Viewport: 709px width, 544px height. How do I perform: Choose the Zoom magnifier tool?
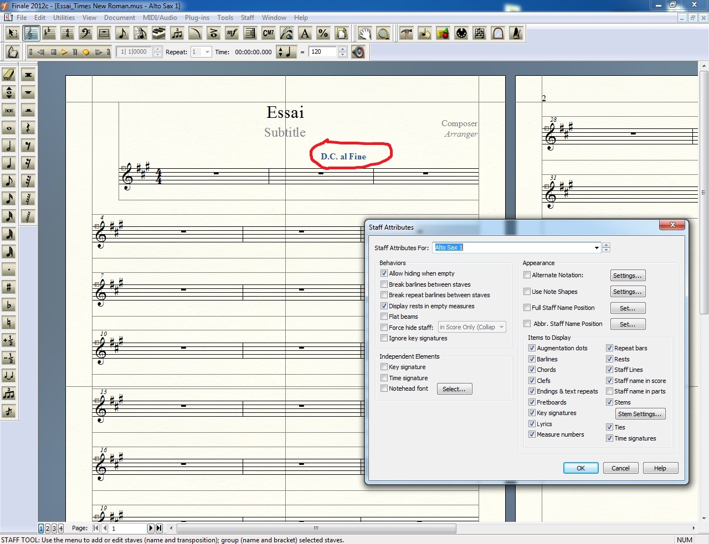click(x=383, y=33)
